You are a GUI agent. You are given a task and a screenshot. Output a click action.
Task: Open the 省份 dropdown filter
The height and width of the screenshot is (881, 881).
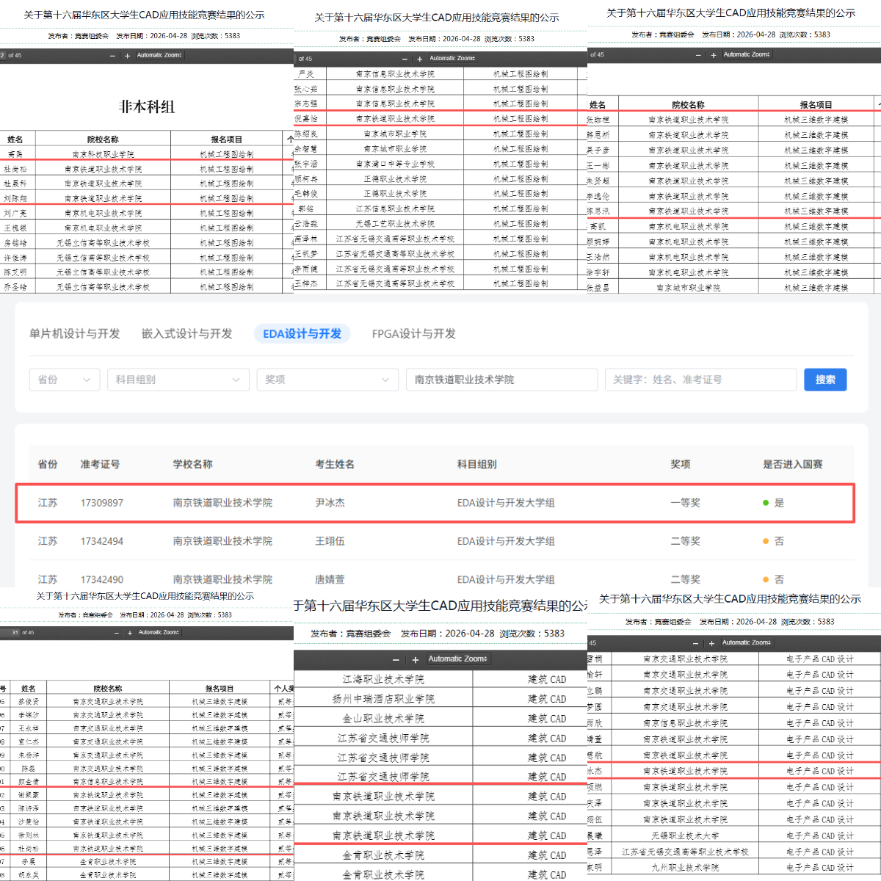click(x=65, y=380)
